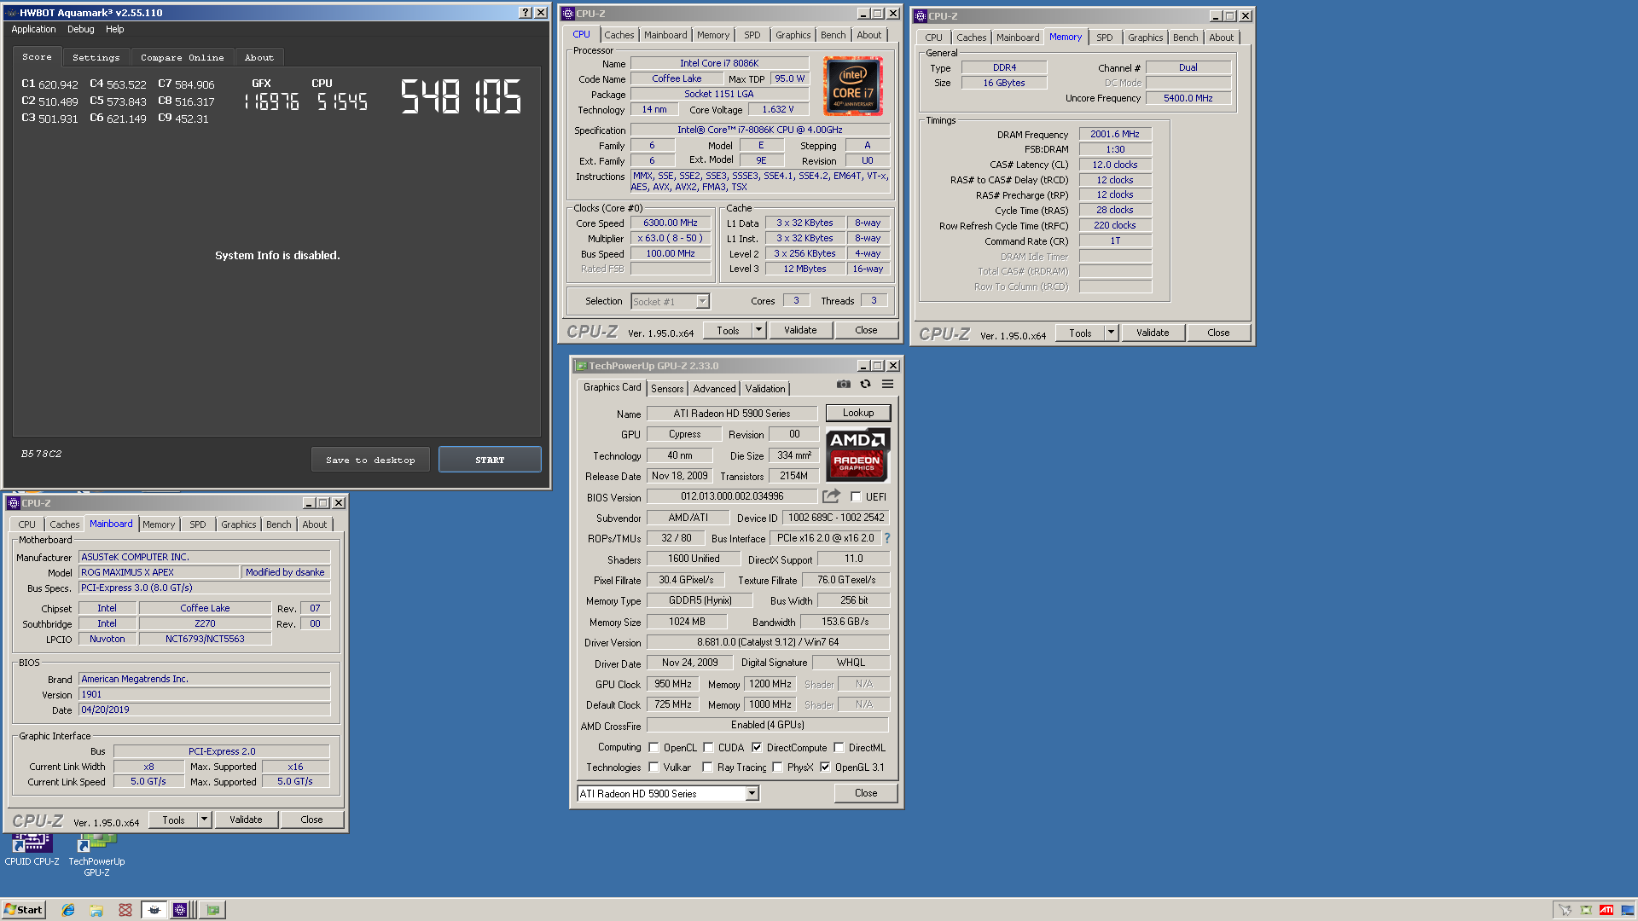Screen dimensions: 1638x921
Task: Click the BIOS export share icon in GPU-Z
Action: [x=831, y=496]
